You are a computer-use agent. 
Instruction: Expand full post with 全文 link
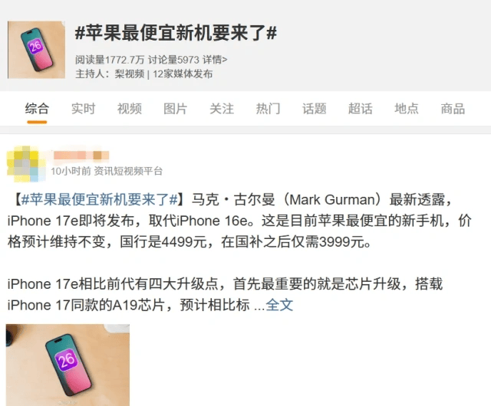click(x=279, y=305)
